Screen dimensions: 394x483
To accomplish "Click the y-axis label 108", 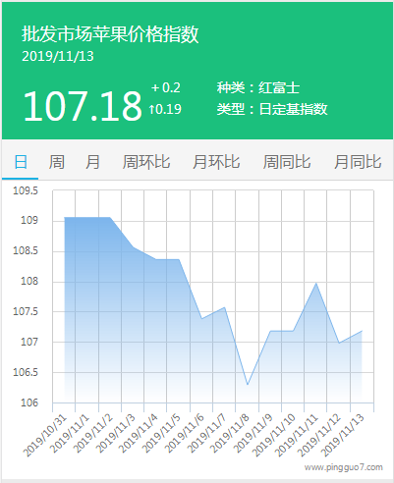I will coord(29,281).
